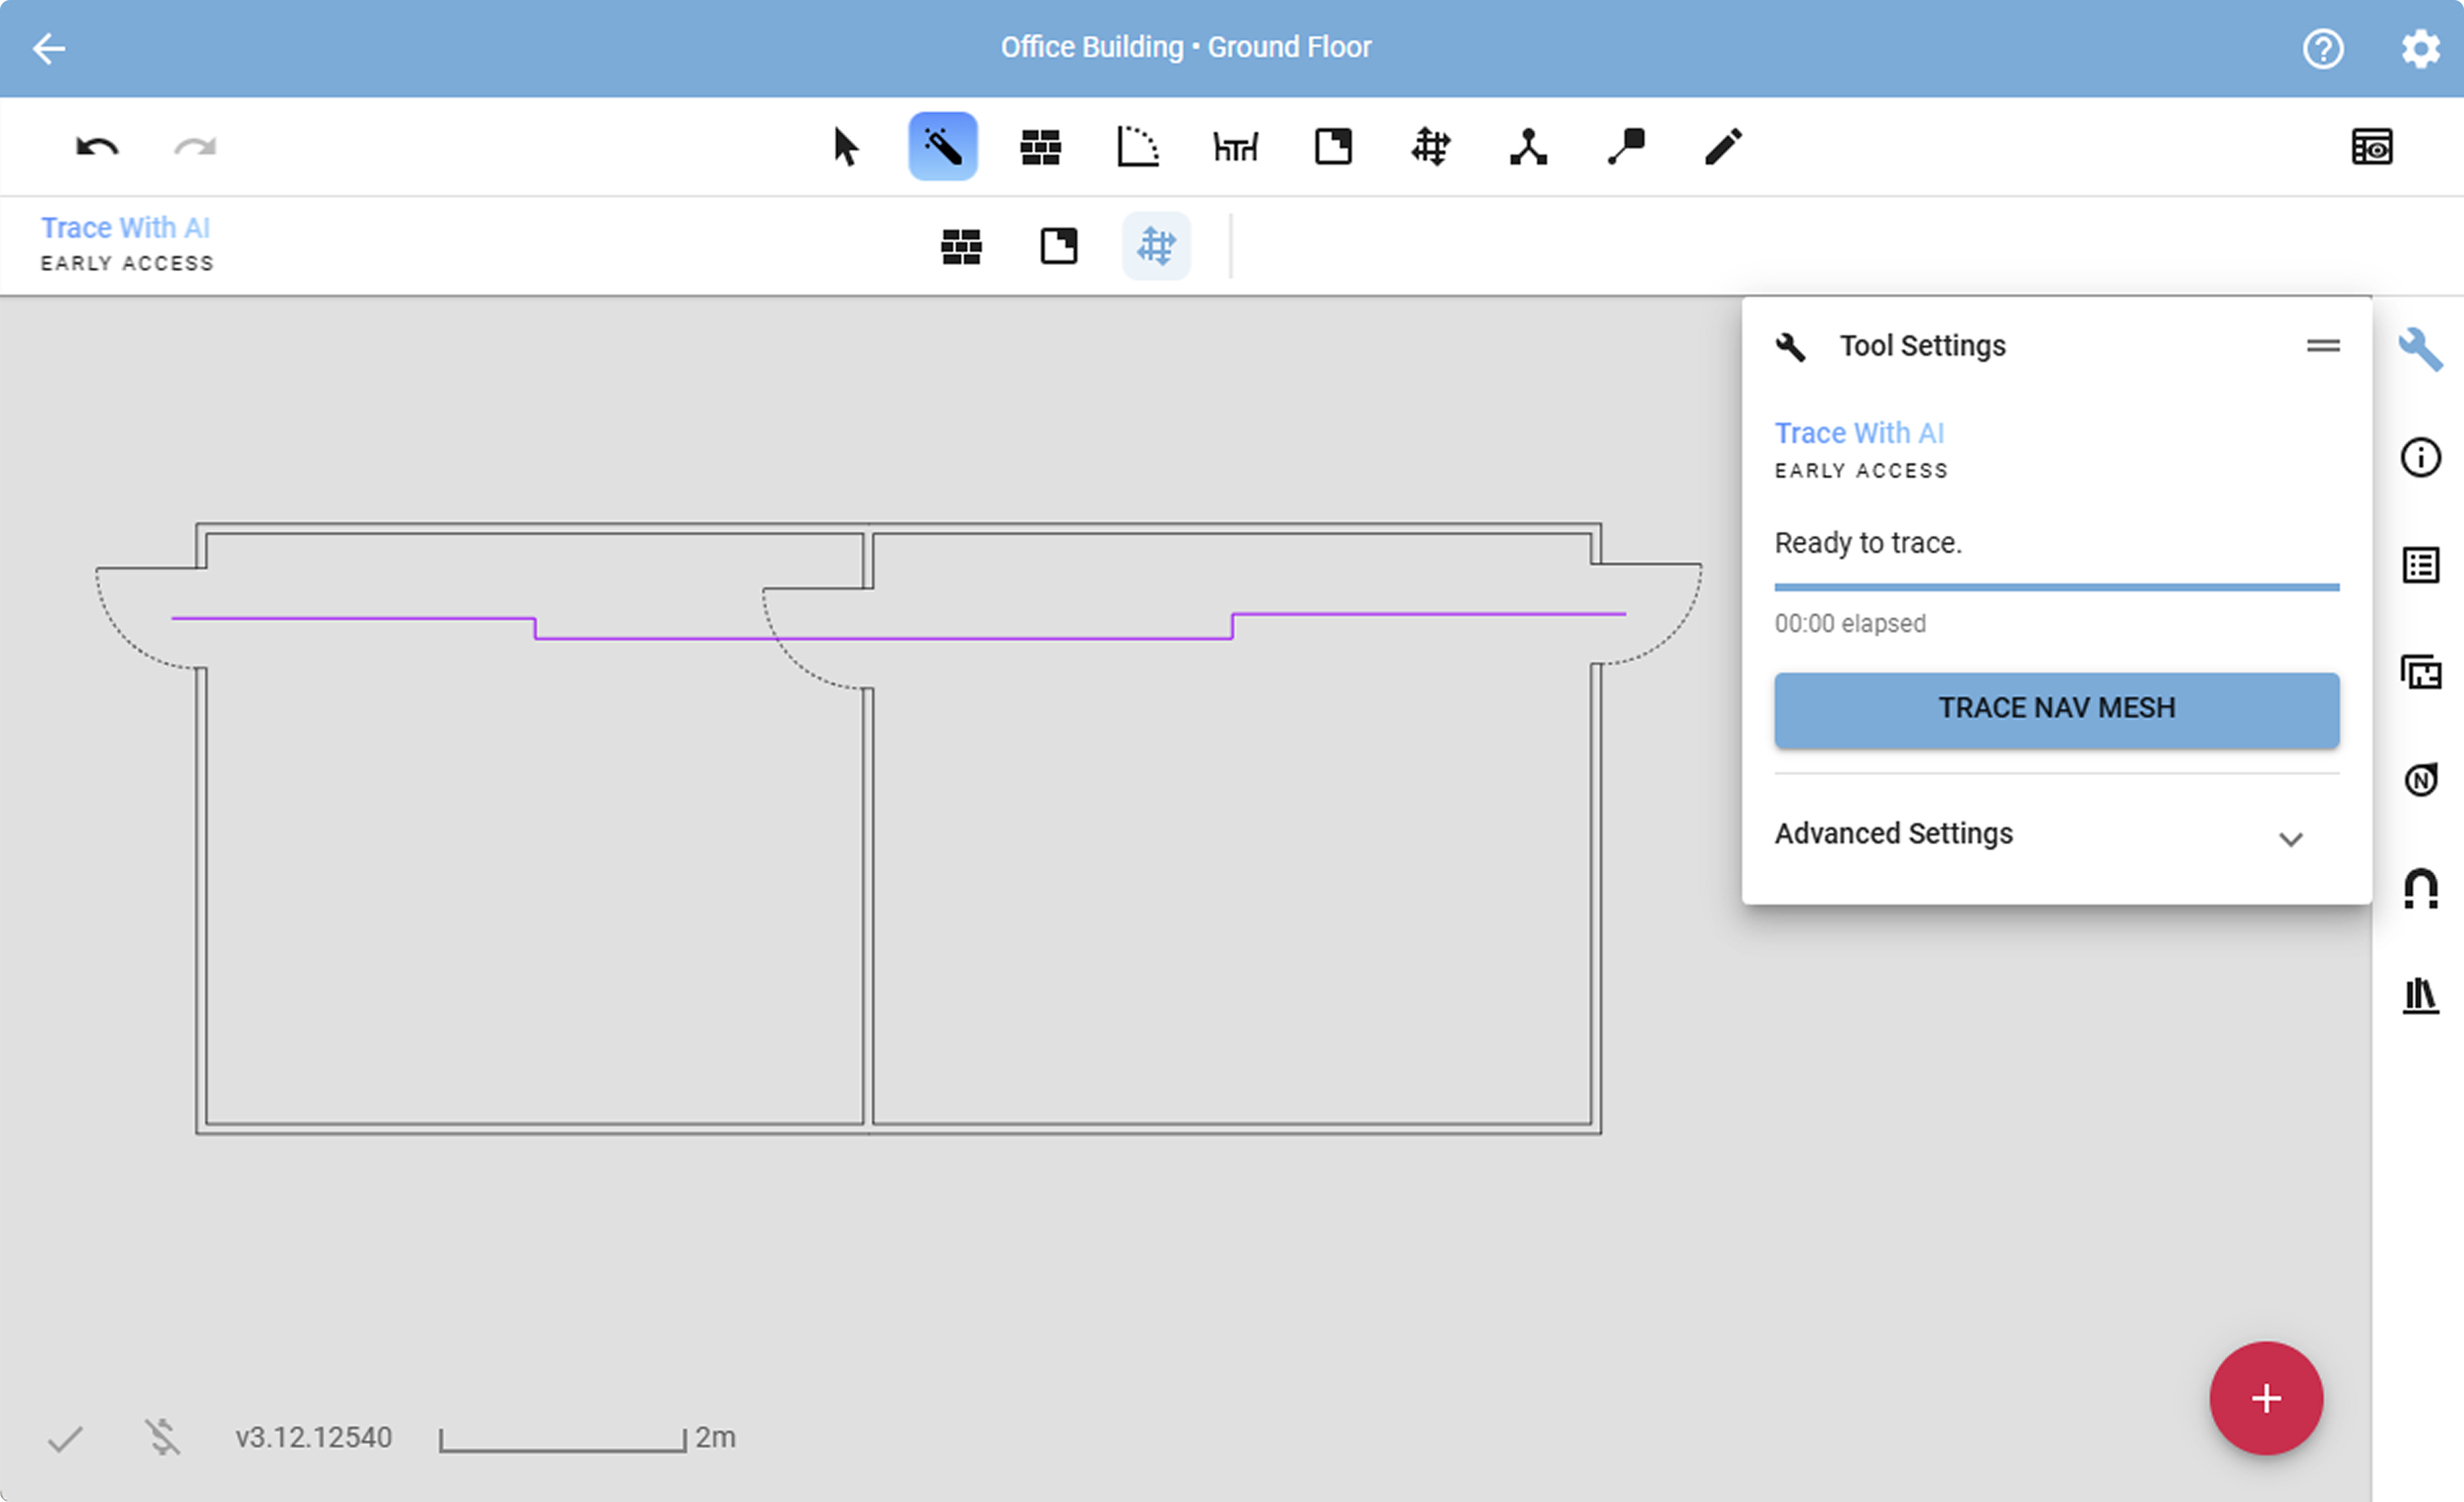
Task: Select the pencil draw tool
Action: pos(1723,147)
